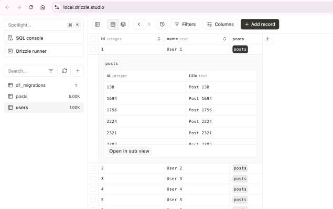Toggle the select-all rows checkbox
Image resolution: width=333 pixels, height=209 pixels.
(93, 39)
